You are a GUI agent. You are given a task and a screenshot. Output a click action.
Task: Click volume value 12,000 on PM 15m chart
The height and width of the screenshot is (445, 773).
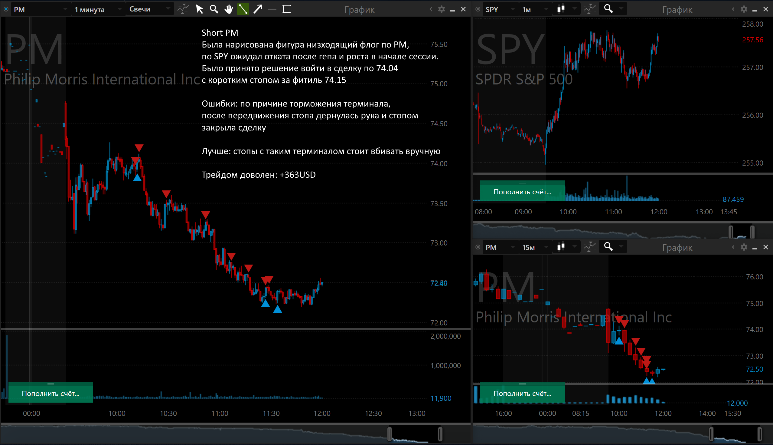737,403
